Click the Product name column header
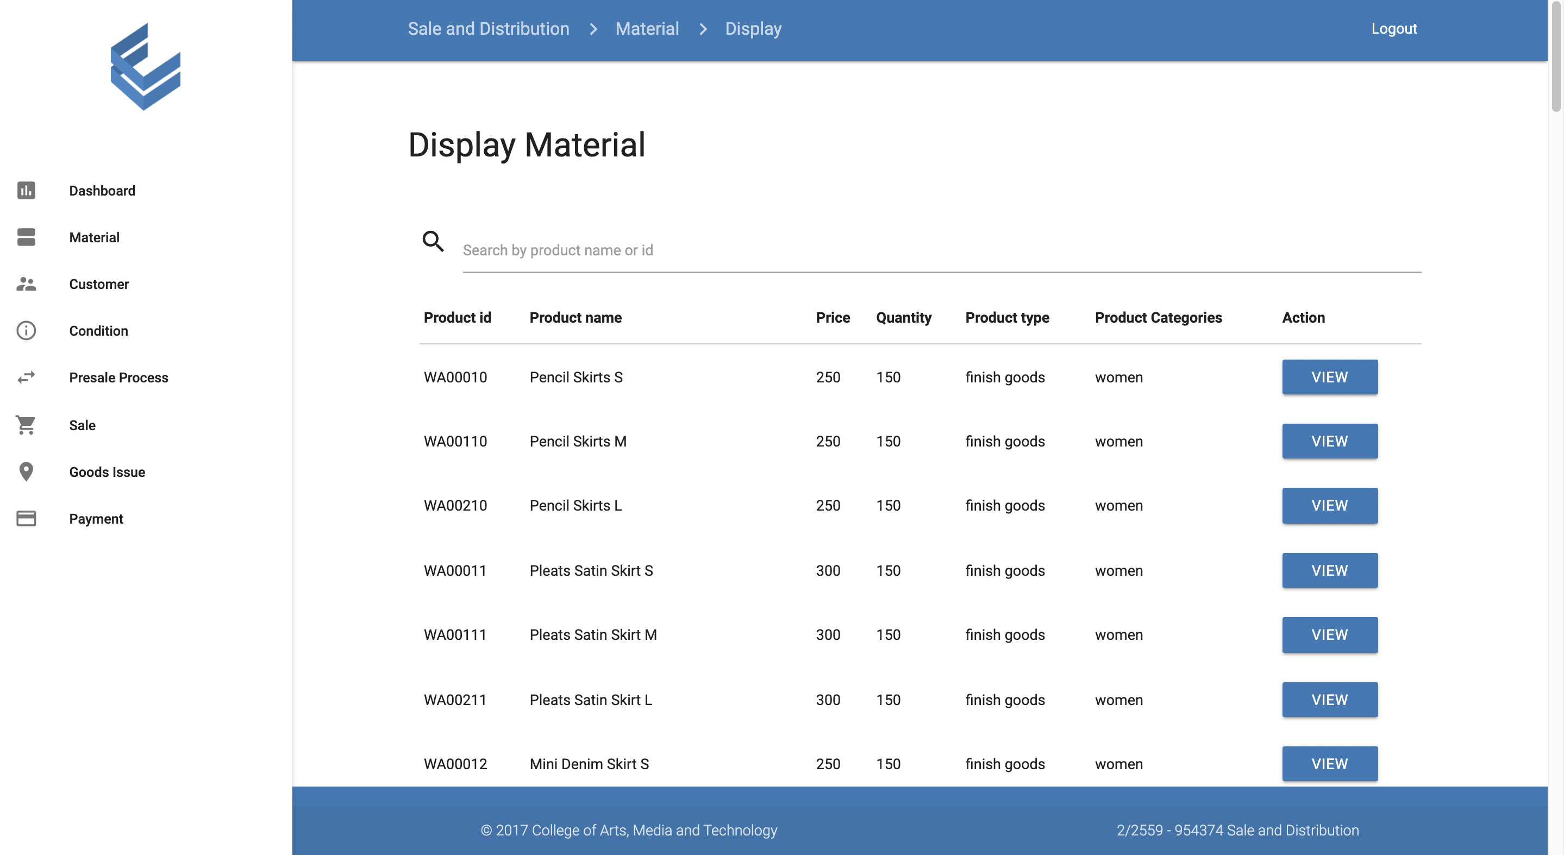Image resolution: width=1564 pixels, height=855 pixels. tap(575, 317)
